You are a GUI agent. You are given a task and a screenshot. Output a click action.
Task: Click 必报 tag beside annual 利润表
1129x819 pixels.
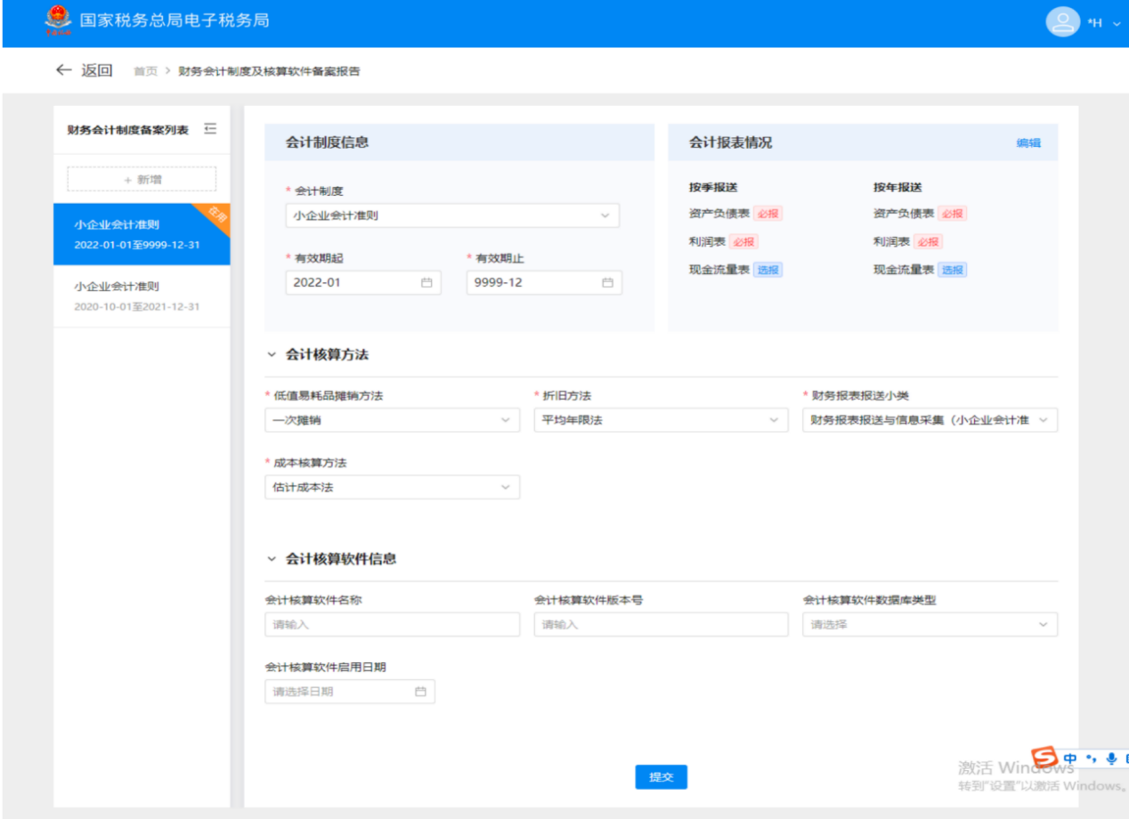[x=928, y=241]
